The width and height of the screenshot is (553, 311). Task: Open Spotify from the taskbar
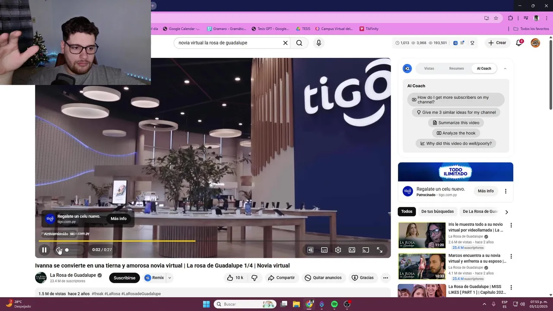334,304
